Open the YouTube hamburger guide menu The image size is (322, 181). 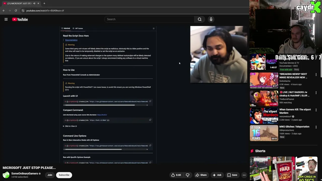tap(6, 19)
